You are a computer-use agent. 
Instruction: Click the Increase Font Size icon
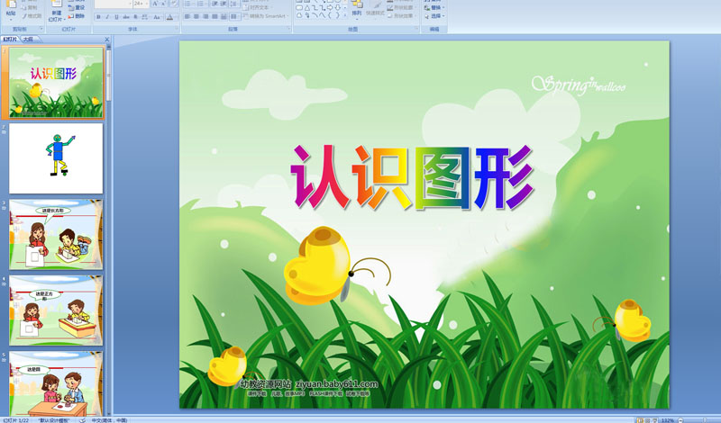[x=154, y=4]
